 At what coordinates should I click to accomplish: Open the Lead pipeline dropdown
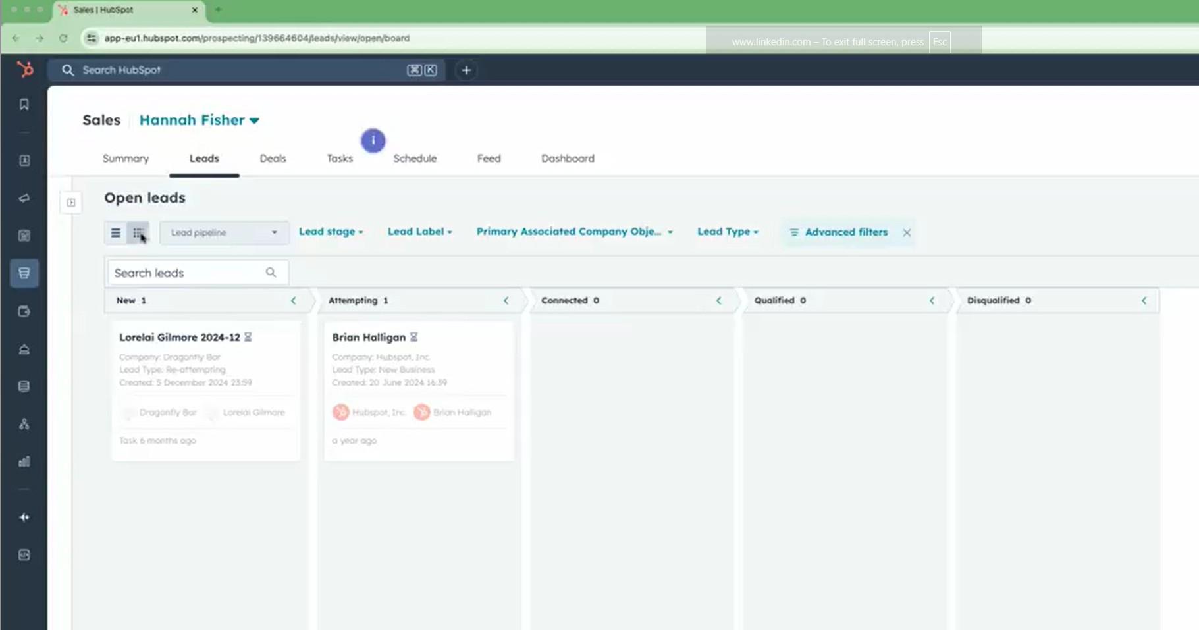(224, 232)
